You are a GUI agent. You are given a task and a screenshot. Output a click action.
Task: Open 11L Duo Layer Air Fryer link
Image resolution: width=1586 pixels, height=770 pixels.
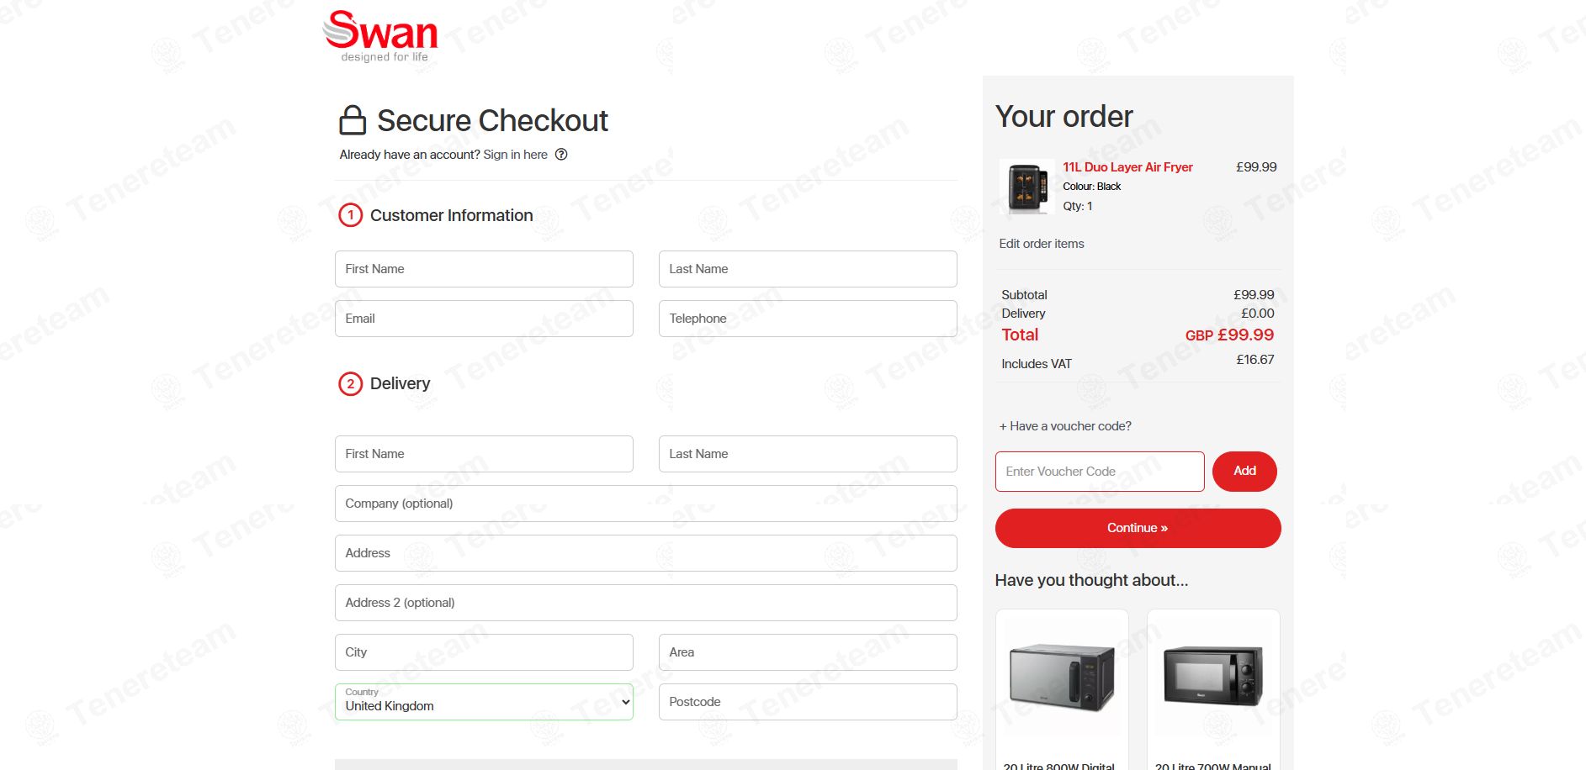point(1127,167)
